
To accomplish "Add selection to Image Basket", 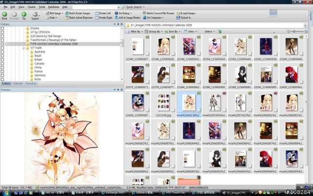I will click(128, 18).
